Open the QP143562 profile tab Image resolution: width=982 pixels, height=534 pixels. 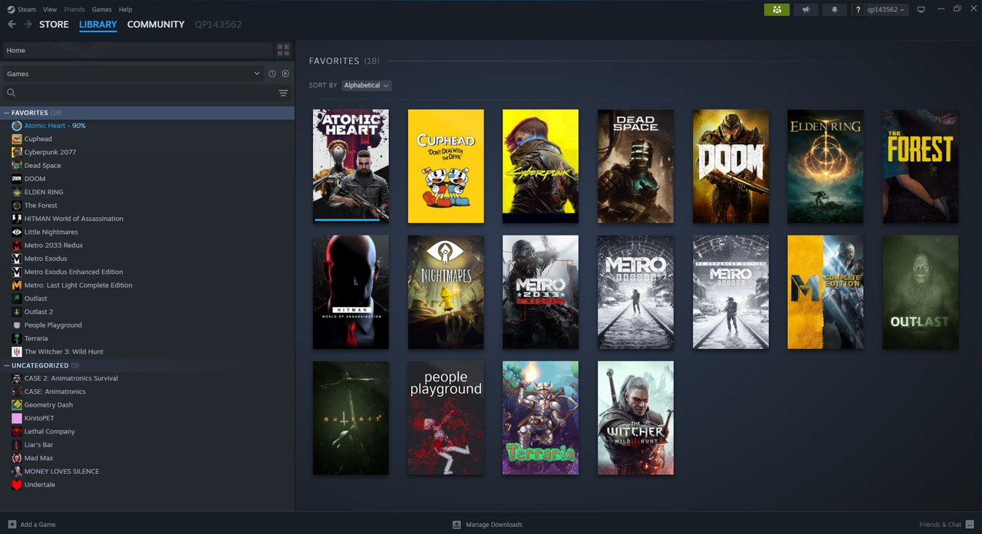218,25
